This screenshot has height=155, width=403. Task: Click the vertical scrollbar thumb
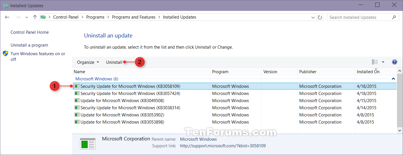(x=400, y=100)
